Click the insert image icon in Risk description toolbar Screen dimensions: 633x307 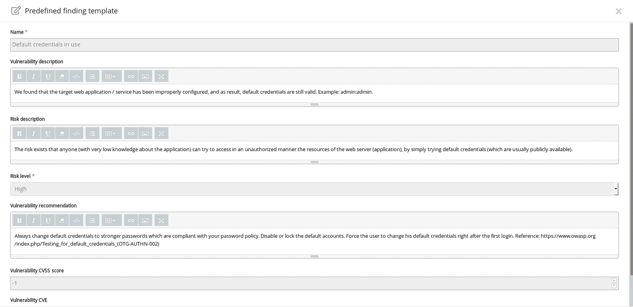click(x=145, y=133)
